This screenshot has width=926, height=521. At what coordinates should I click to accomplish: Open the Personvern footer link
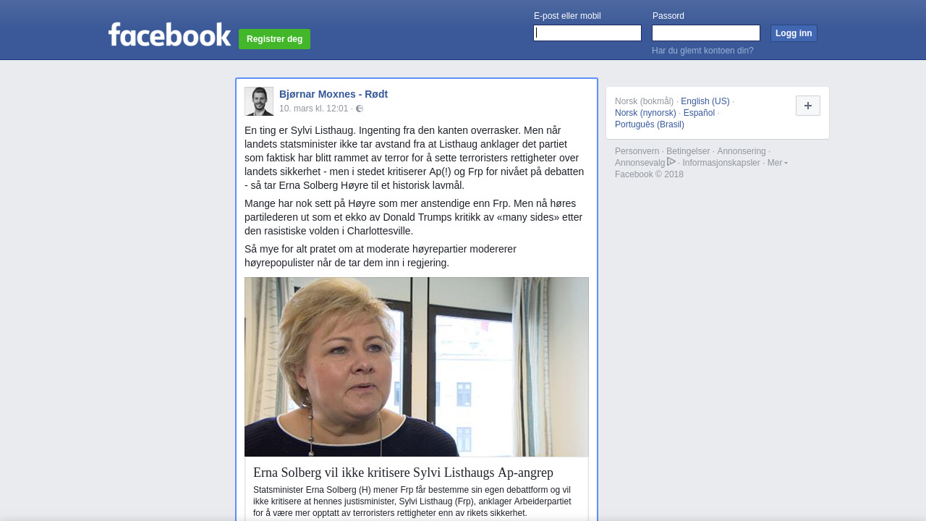pos(637,151)
